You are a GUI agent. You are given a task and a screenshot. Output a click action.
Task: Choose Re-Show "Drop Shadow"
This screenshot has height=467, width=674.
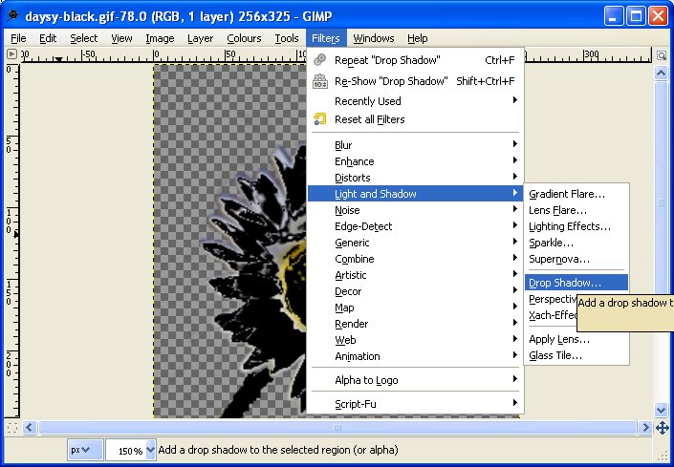click(x=415, y=80)
